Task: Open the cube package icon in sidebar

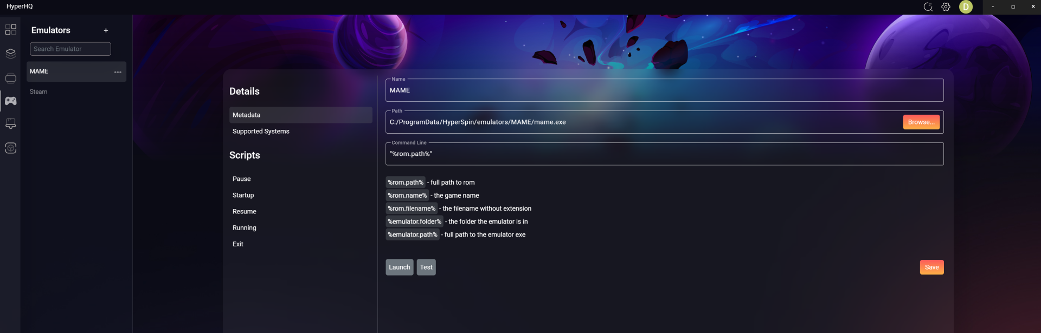Action: (x=10, y=148)
